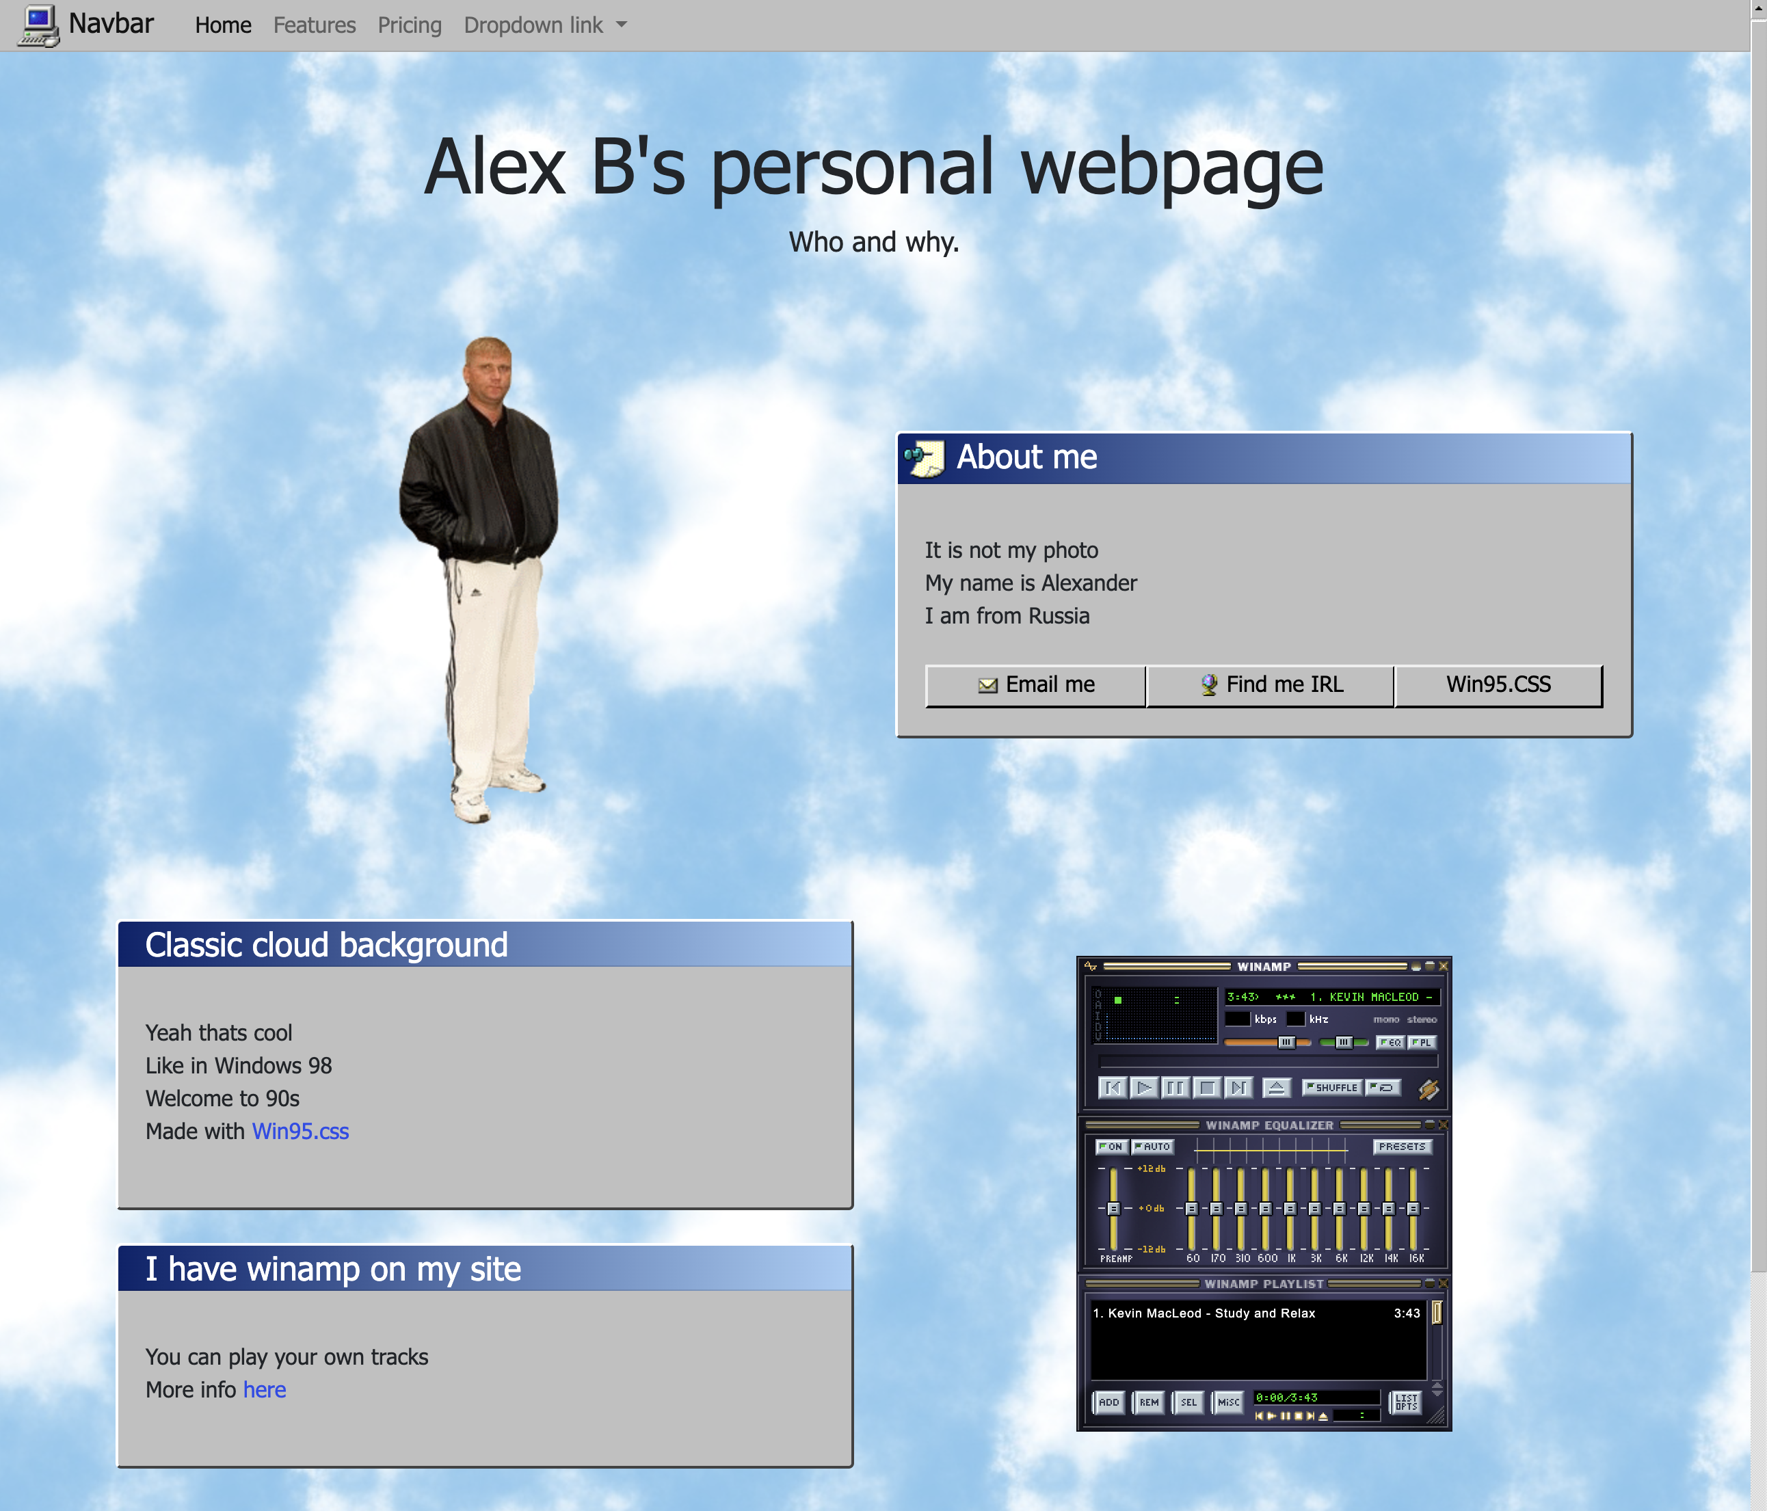Click the Find me IRL button
Screen dimensions: 1767x1511
coord(1271,686)
